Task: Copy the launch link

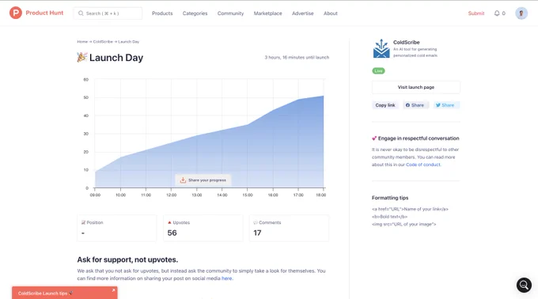Action: pyautogui.click(x=385, y=105)
